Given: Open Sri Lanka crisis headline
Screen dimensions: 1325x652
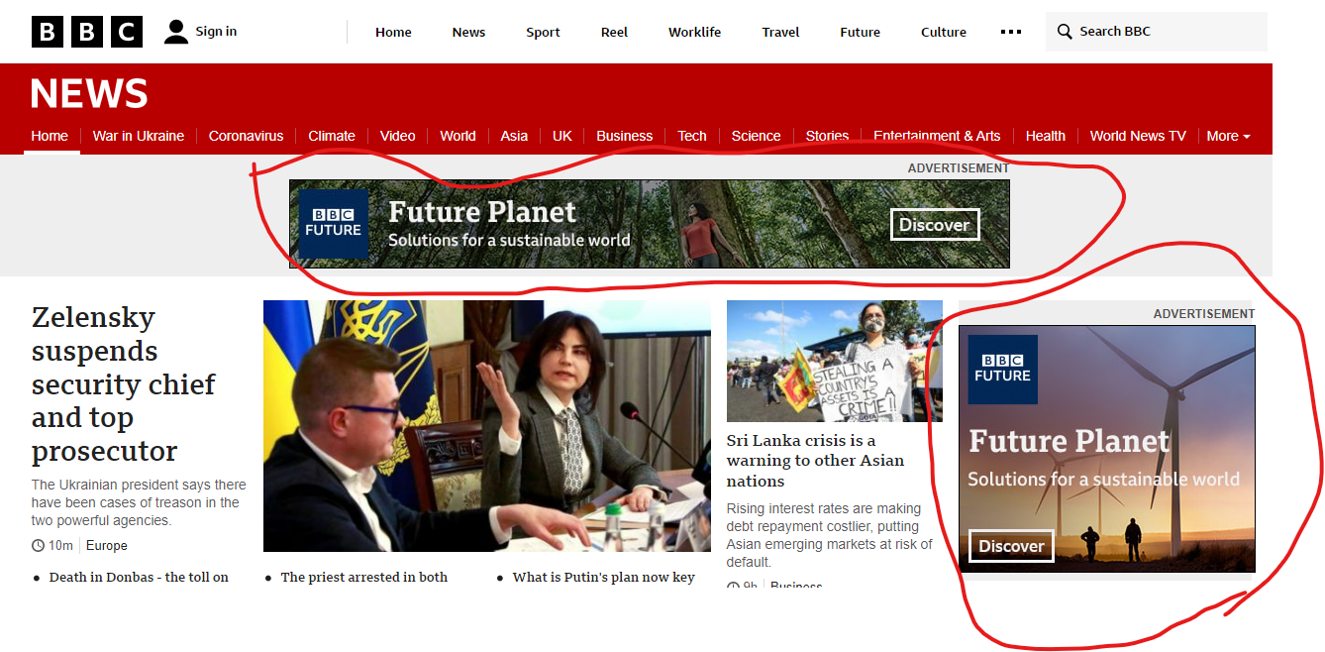Looking at the screenshot, I should pos(815,461).
